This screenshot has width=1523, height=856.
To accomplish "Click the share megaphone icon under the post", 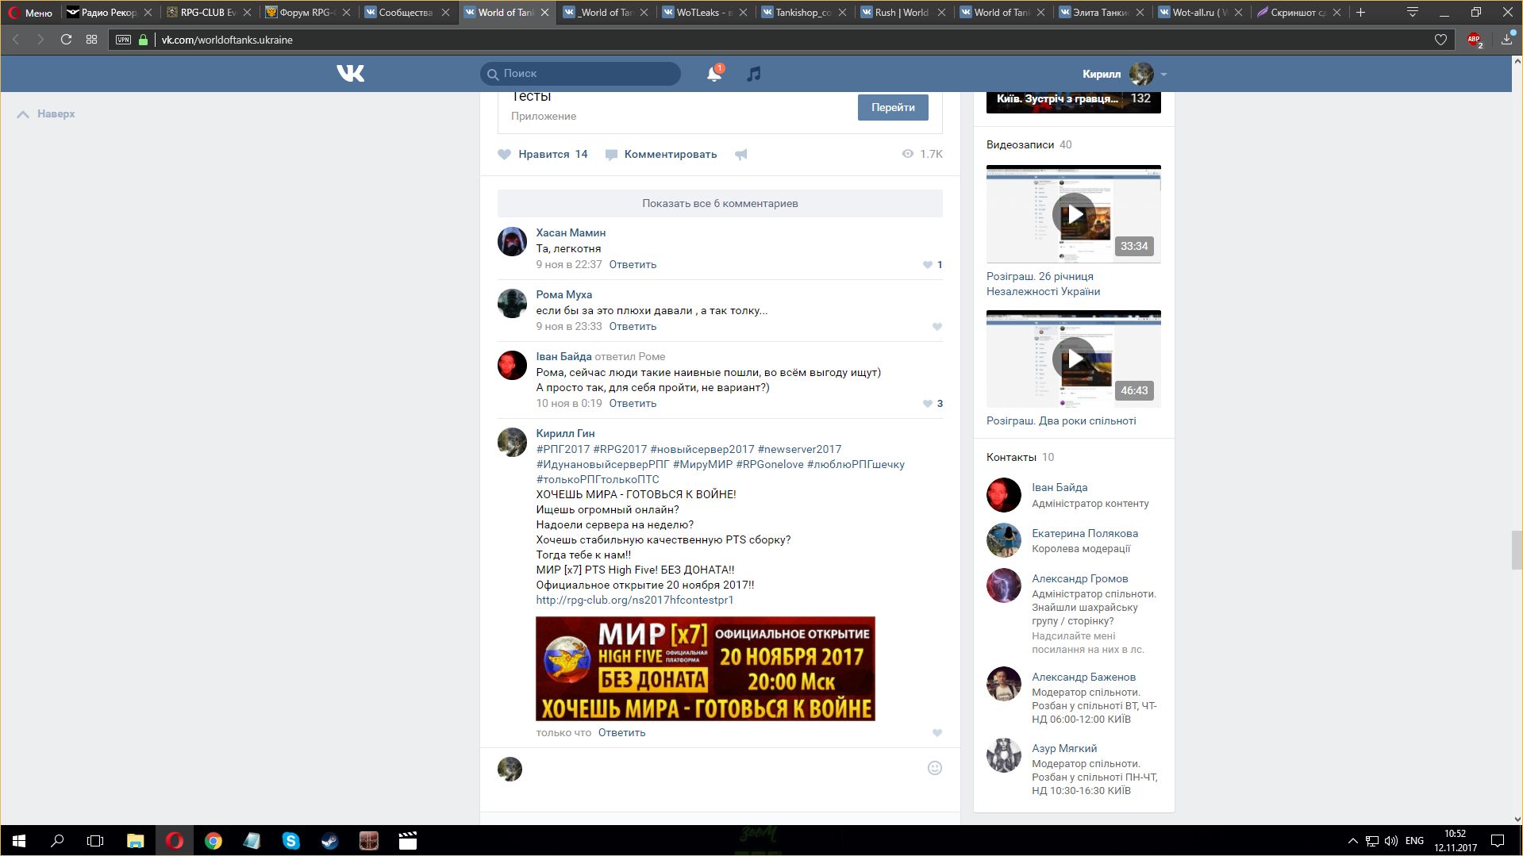I will 741,155.
